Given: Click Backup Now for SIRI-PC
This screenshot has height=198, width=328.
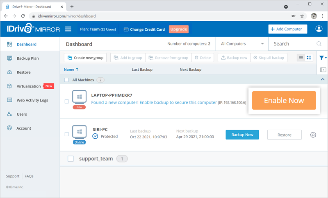Looking at the screenshot, I should point(242,135).
